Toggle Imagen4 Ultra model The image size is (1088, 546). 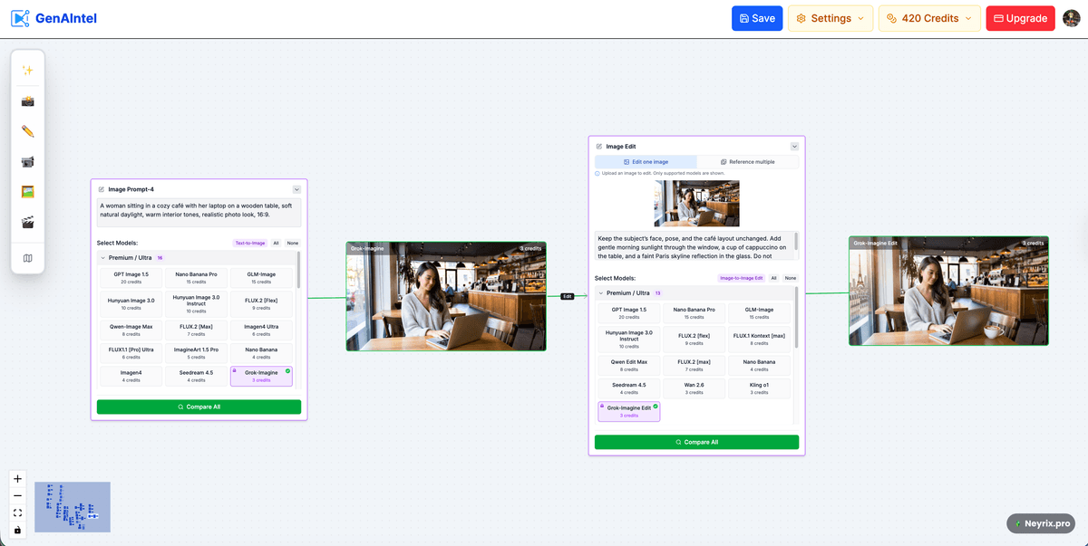(261, 330)
